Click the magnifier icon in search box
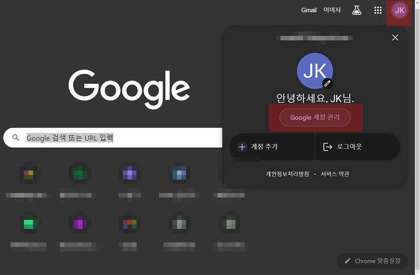 pyautogui.click(x=16, y=137)
